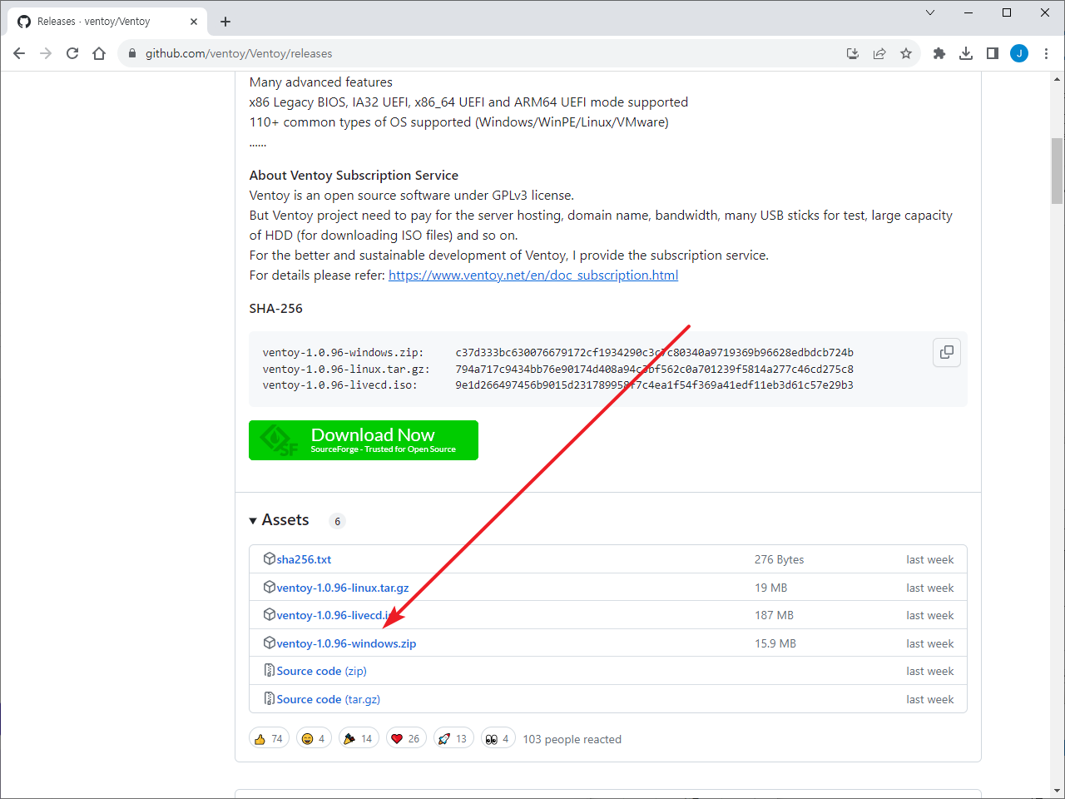Download Source code (zip)
Viewport: 1065px width, 799px height.
click(321, 671)
